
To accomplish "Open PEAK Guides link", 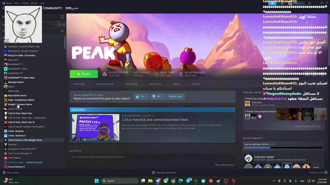I will [x=176, y=84].
